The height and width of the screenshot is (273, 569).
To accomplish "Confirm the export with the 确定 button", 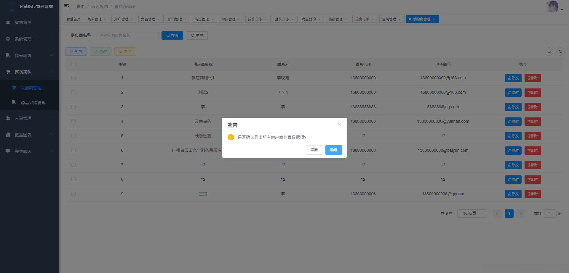I will pyautogui.click(x=333, y=150).
